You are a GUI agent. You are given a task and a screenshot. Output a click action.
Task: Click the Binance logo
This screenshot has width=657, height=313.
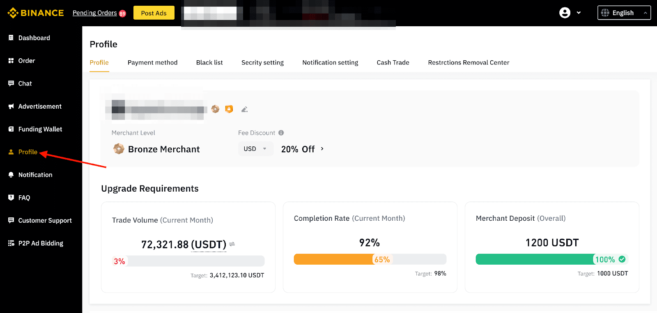tap(36, 13)
